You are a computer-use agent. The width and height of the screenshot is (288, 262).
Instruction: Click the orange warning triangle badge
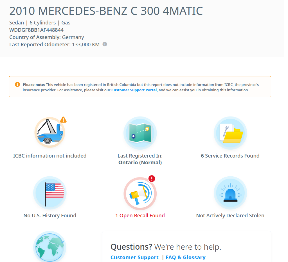tap(64, 120)
